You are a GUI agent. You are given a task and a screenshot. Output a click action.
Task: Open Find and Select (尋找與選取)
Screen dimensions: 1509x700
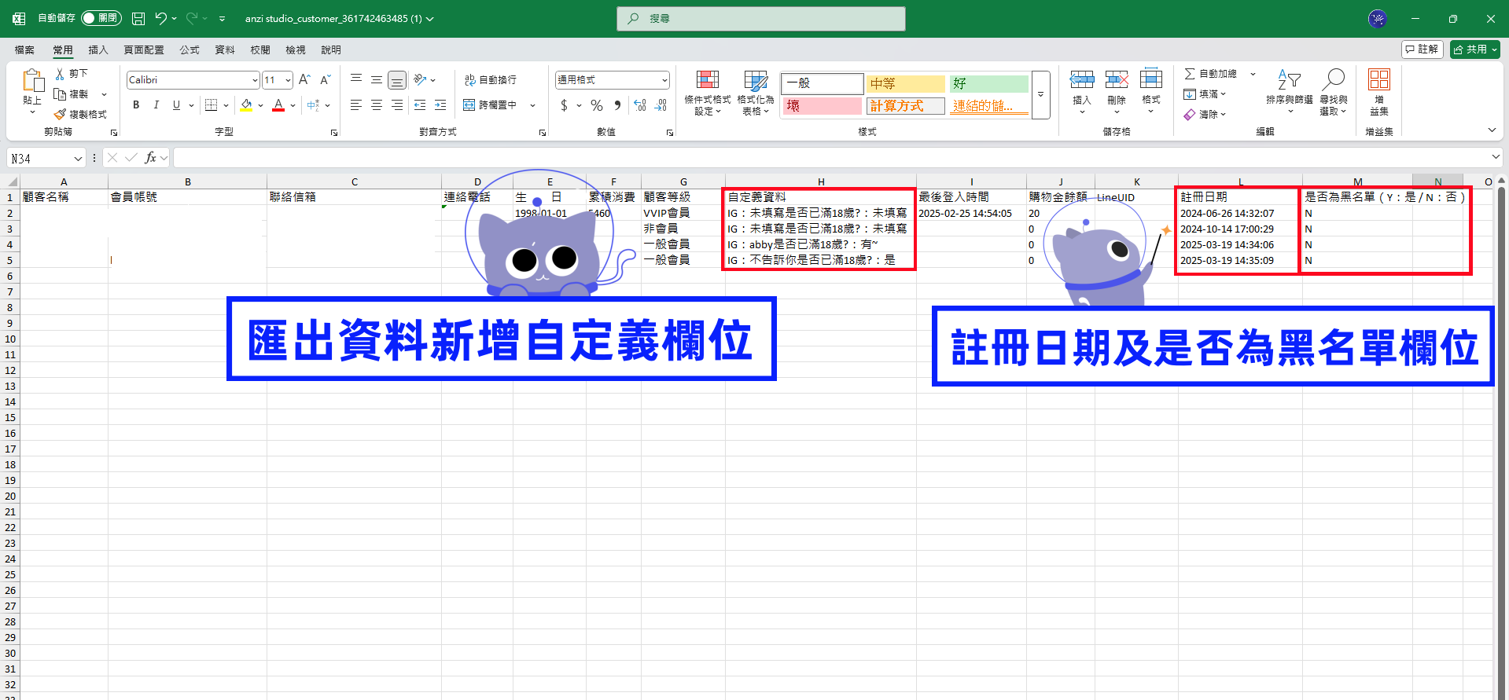[1334, 93]
